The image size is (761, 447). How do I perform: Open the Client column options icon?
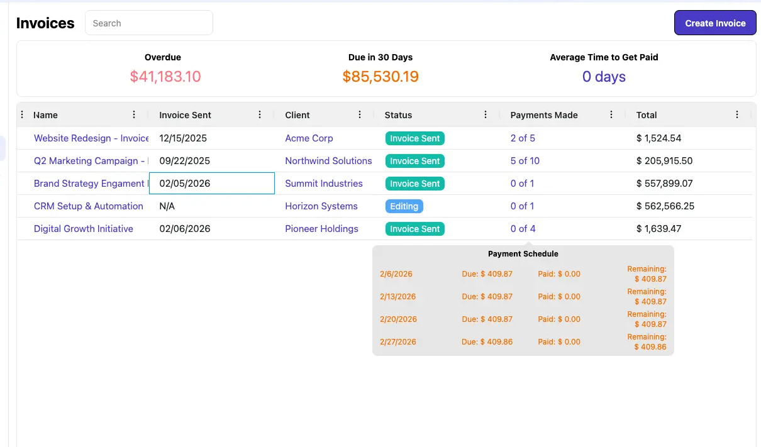pyautogui.click(x=360, y=114)
